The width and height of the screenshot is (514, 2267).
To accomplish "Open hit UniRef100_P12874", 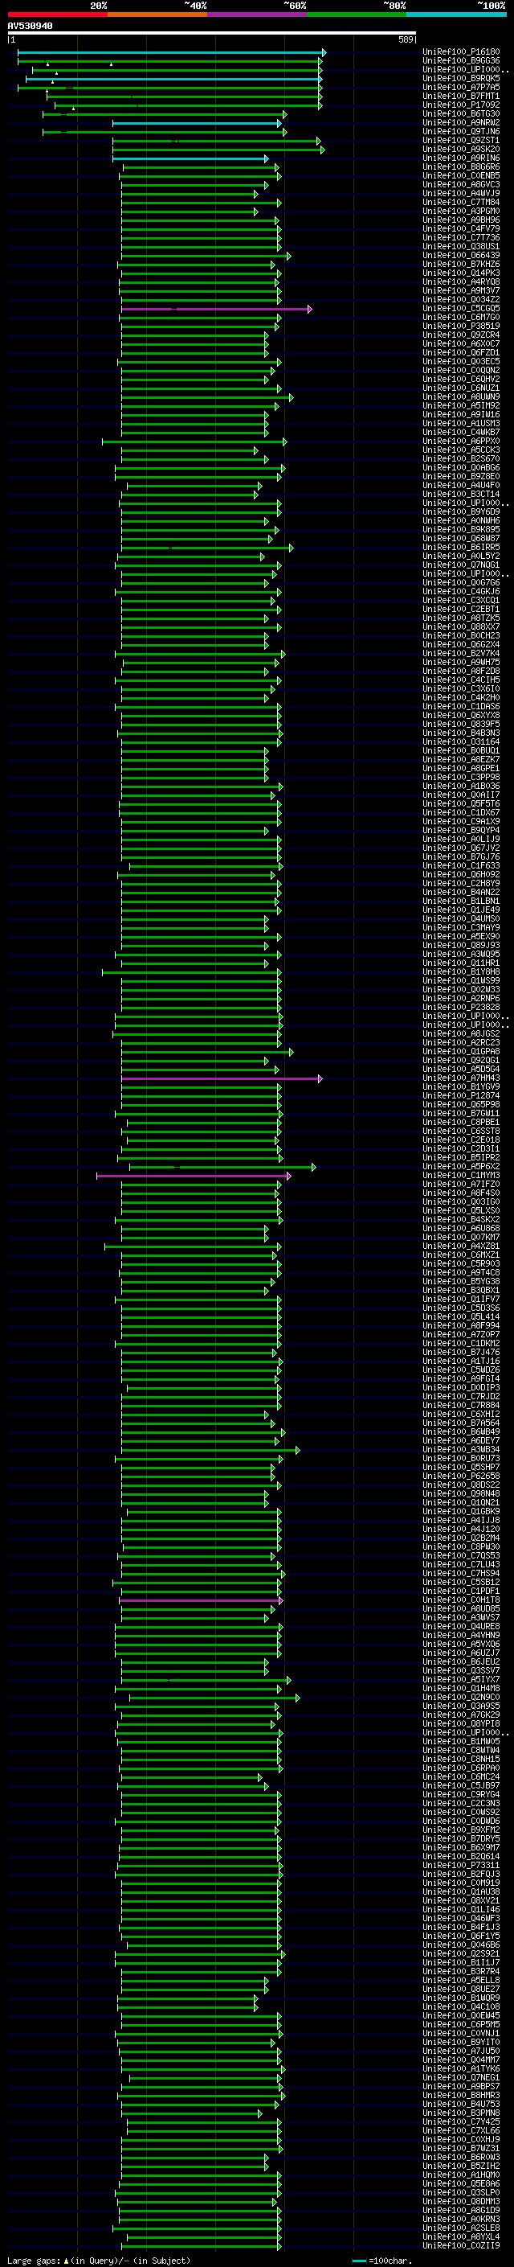I will [461, 1095].
